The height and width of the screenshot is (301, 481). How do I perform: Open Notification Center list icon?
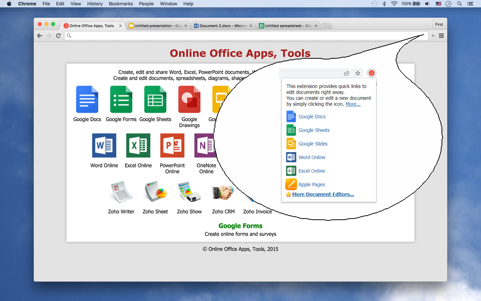(x=470, y=4)
